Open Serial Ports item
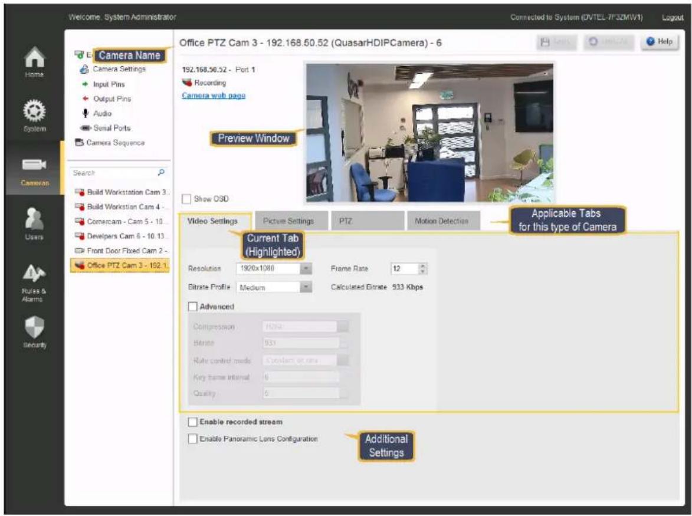 pos(106,128)
